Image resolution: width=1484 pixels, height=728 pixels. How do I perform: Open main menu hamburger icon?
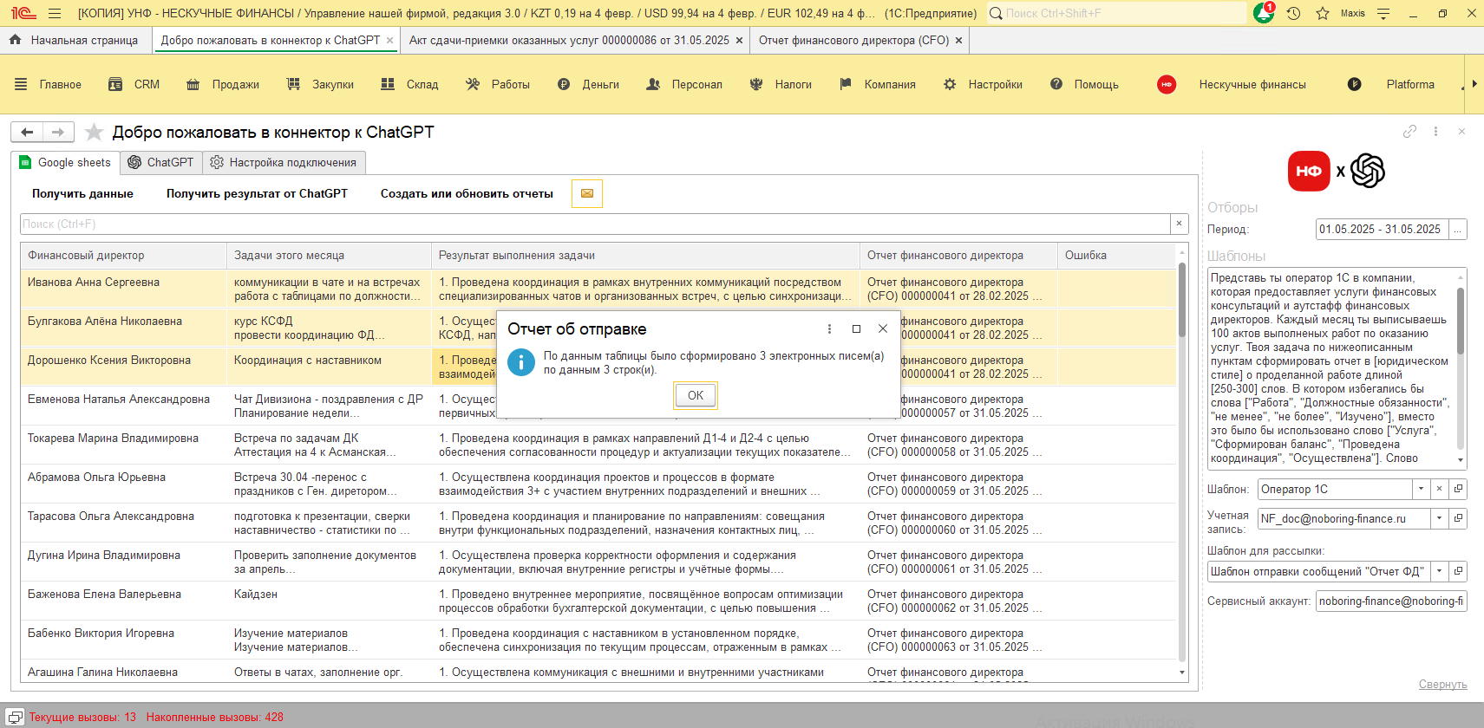pyautogui.click(x=55, y=13)
